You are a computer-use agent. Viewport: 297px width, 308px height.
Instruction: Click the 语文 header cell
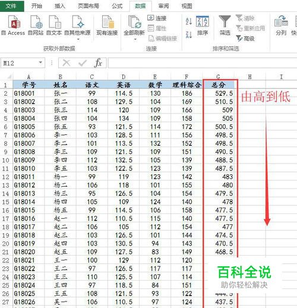pyautogui.click(x=92, y=85)
